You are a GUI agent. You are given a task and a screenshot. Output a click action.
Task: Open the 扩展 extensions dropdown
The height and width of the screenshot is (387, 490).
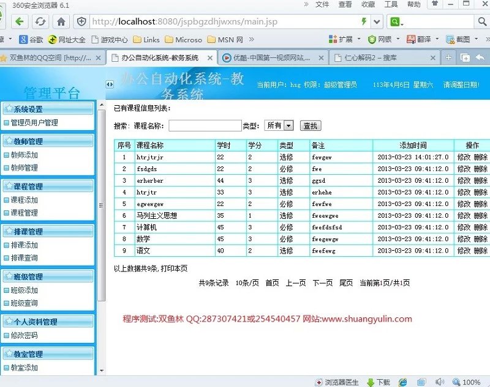(345, 39)
